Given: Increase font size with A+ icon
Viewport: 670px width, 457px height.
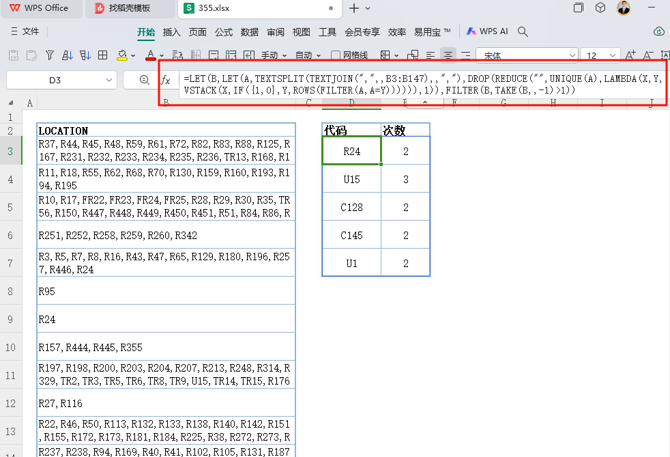Looking at the screenshot, I should pos(630,55).
